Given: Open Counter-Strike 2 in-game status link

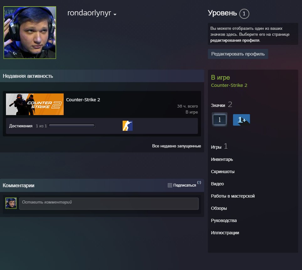Looking at the screenshot, I should click(229, 85).
